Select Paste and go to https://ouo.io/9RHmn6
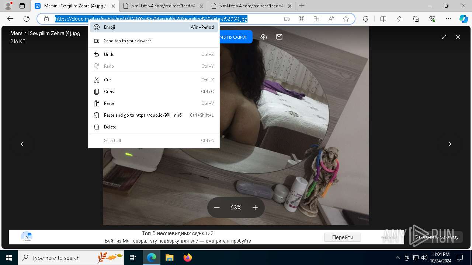The width and height of the screenshot is (472, 265). 154,115
